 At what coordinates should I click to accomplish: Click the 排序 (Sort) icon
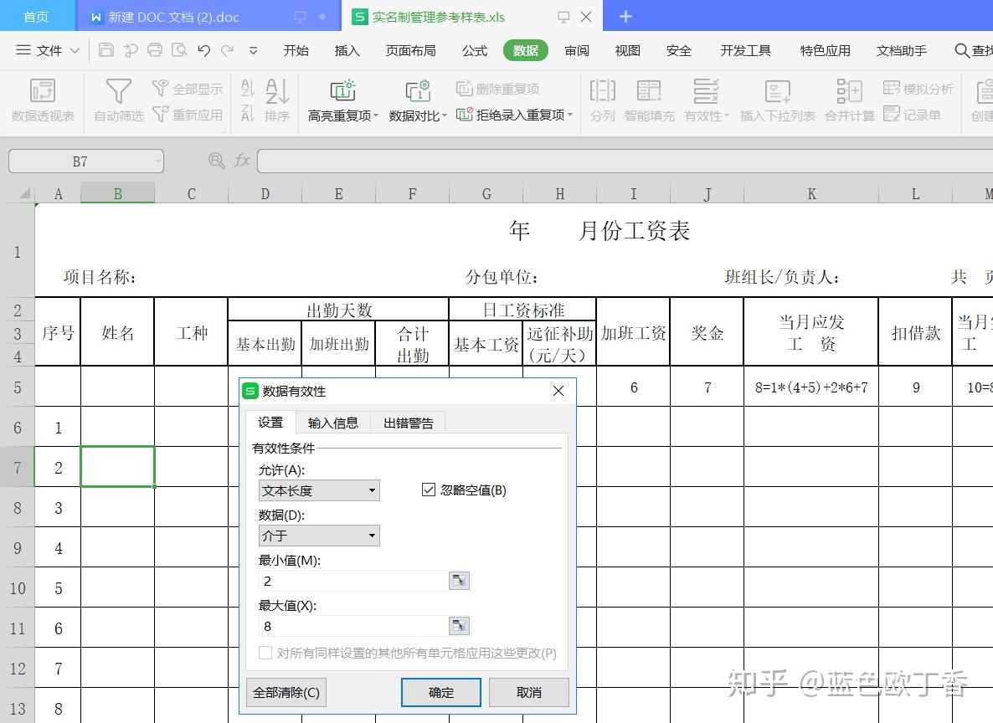pyautogui.click(x=277, y=102)
